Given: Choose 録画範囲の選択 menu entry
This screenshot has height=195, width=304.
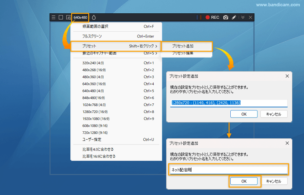Looking at the screenshot, I should tap(116, 26).
